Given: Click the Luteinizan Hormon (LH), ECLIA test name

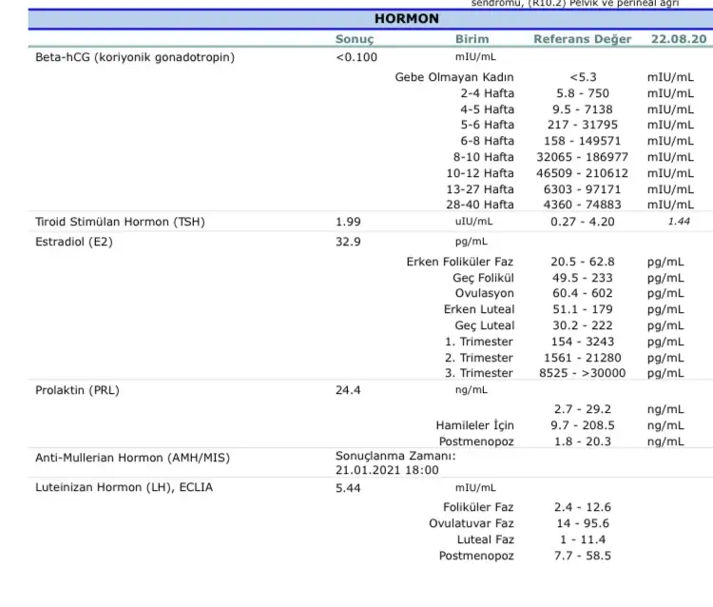Looking at the screenshot, I should pos(125,488).
